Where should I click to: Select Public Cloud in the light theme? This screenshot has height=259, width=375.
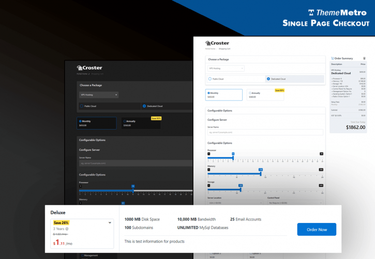pyautogui.click(x=210, y=79)
